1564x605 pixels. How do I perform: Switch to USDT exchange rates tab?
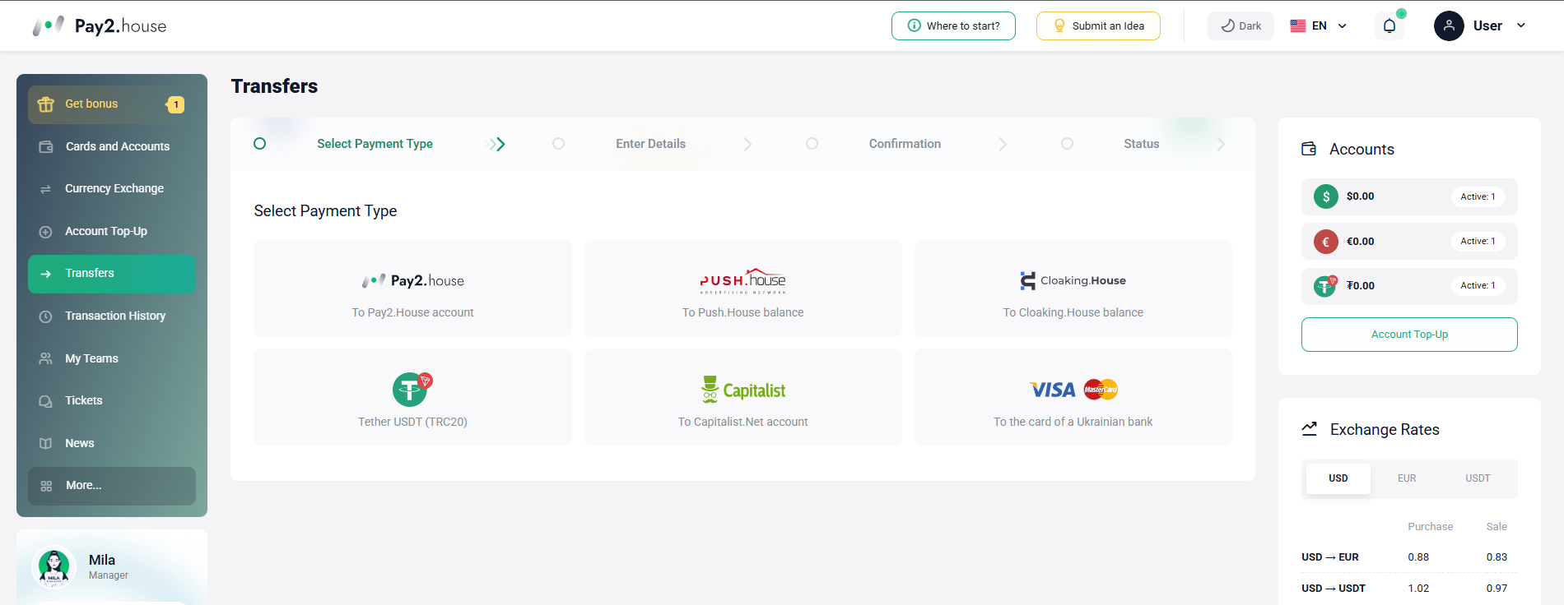click(1478, 478)
